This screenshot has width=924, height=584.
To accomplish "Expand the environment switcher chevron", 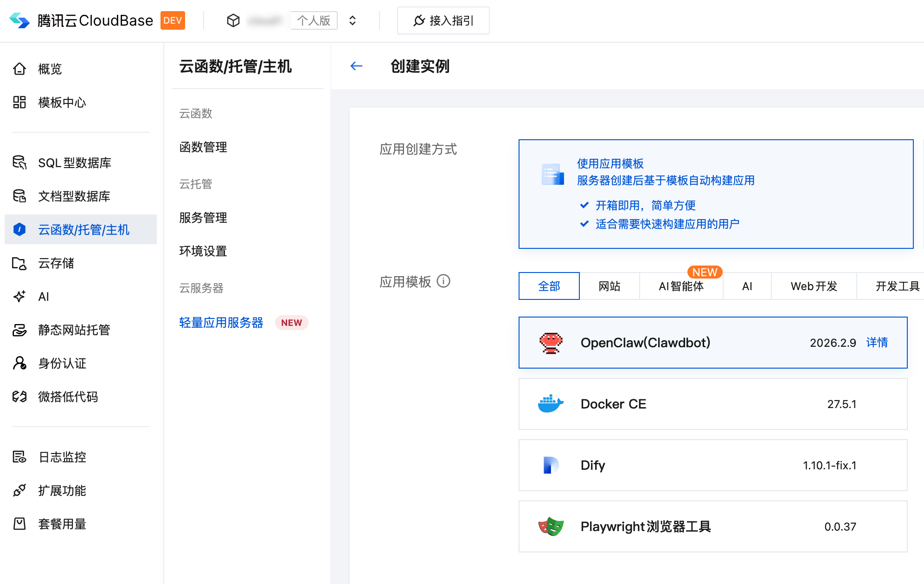I will 353,20.
